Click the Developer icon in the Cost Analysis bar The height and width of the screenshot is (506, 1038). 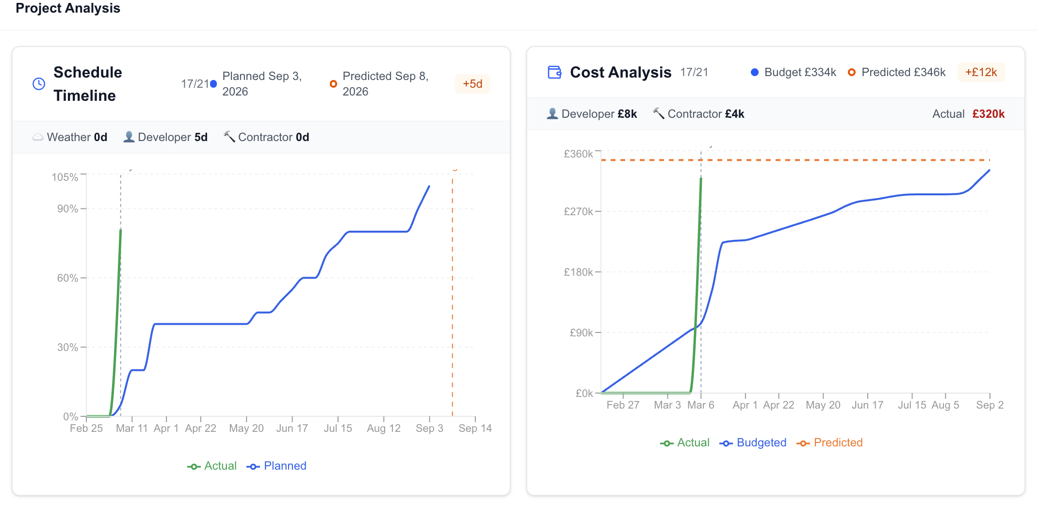pos(551,113)
